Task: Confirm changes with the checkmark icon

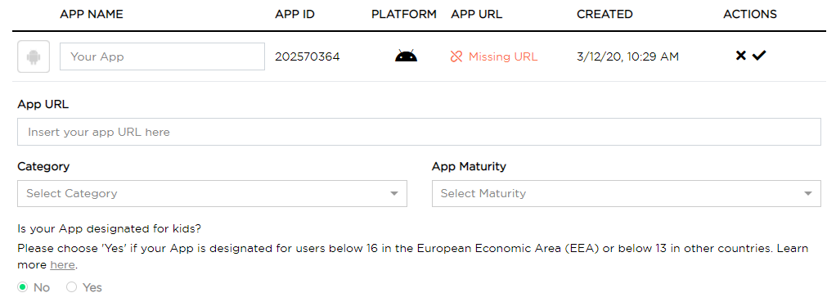Action: click(x=759, y=56)
